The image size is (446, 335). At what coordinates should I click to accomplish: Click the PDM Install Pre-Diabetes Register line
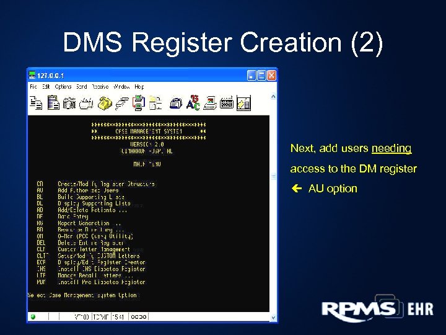91,282
